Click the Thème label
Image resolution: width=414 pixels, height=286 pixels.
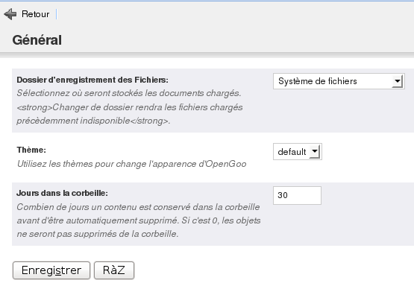pyautogui.click(x=31, y=150)
